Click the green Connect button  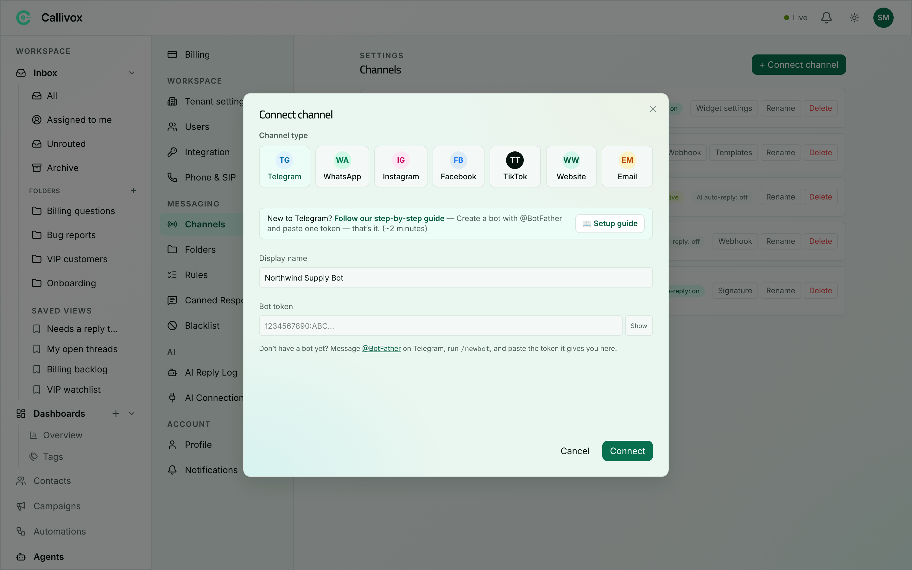pos(627,451)
